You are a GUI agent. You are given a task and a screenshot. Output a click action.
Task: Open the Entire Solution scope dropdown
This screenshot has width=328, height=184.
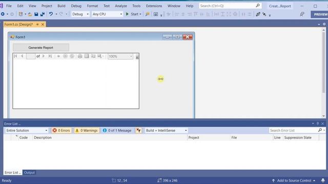click(x=27, y=130)
